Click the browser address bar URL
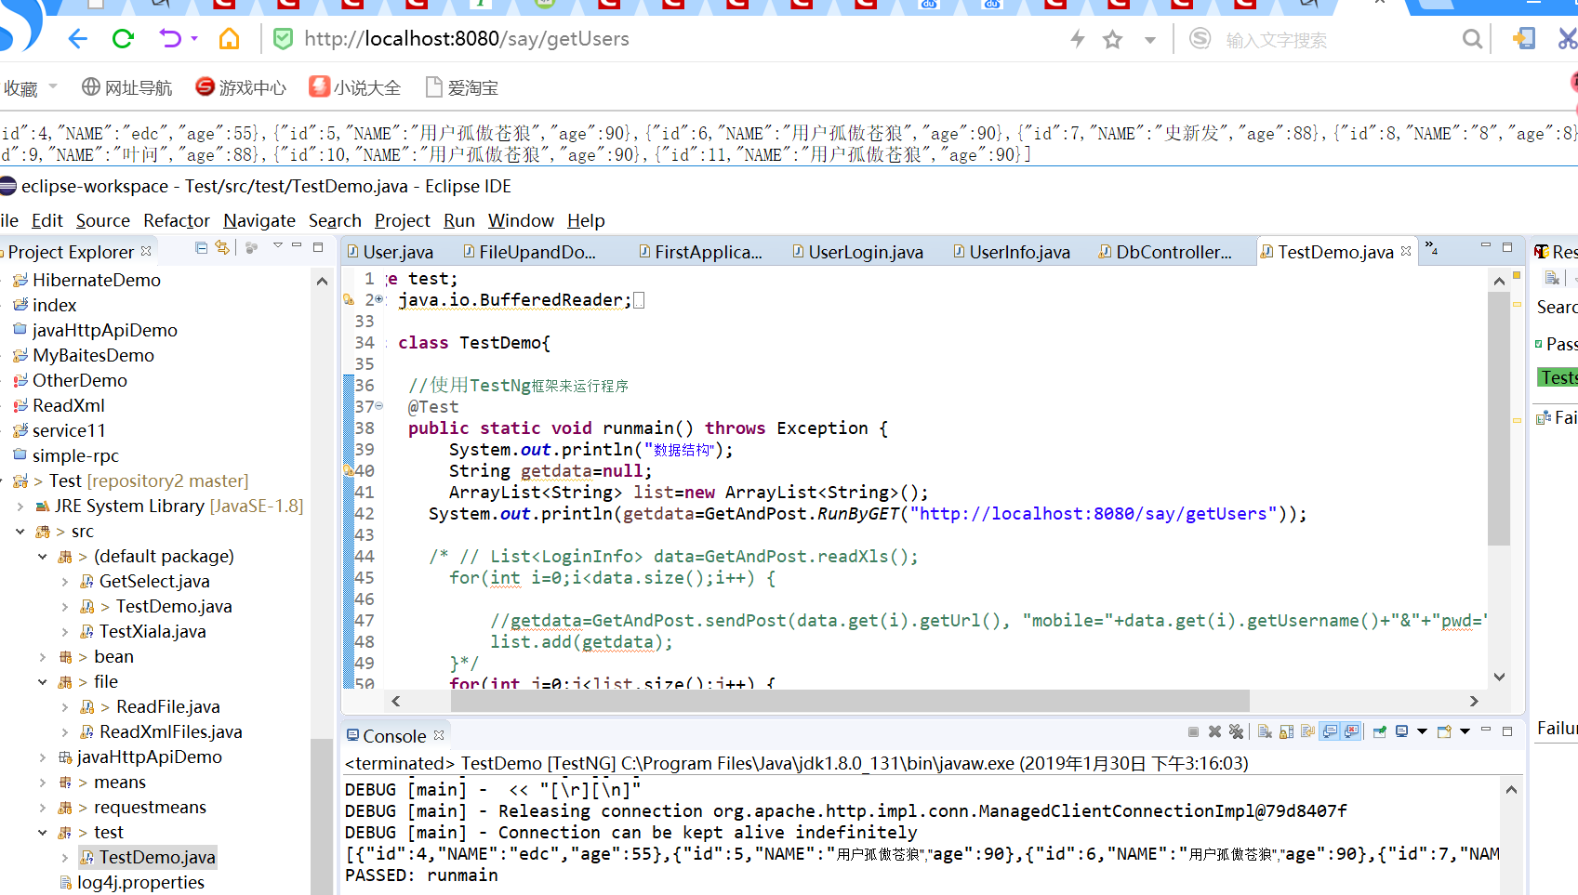Image resolution: width=1578 pixels, height=895 pixels. click(467, 39)
